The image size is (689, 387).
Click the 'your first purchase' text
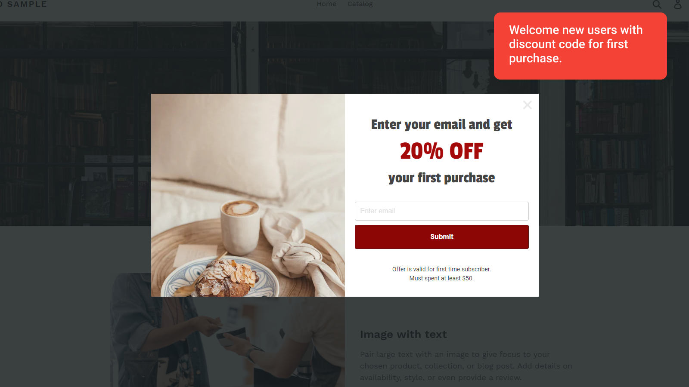[442, 178]
